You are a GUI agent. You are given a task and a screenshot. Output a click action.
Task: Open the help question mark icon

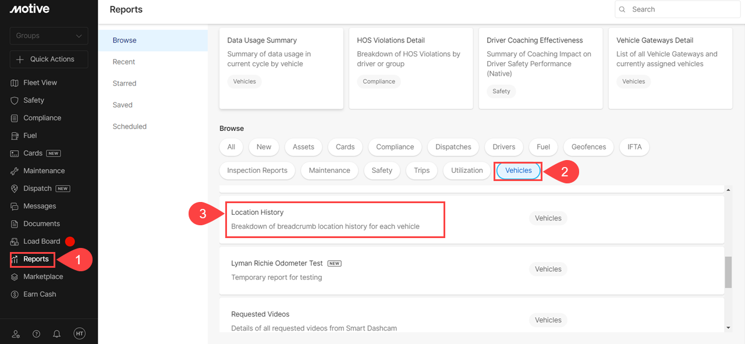click(36, 334)
